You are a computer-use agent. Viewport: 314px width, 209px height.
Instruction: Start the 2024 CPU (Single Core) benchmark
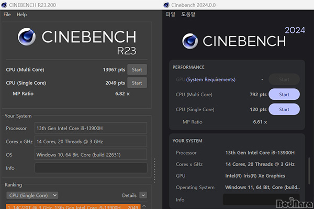click(x=284, y=109)
